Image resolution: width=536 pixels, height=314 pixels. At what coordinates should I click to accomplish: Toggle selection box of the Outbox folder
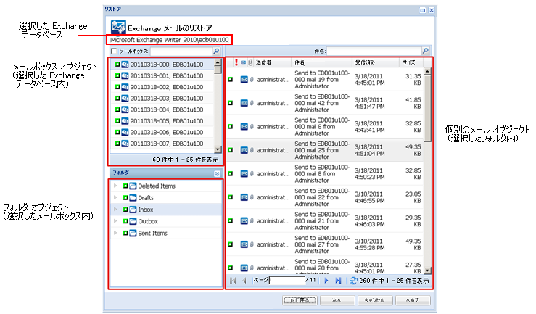pos(125,221)
